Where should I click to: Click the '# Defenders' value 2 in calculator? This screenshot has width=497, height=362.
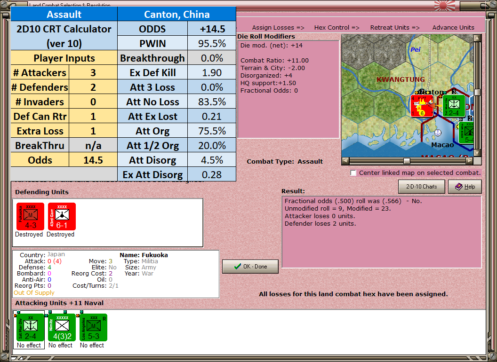93,87
